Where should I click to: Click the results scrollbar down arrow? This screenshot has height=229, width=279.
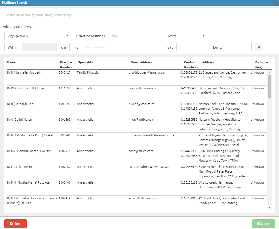pos(269,208)
